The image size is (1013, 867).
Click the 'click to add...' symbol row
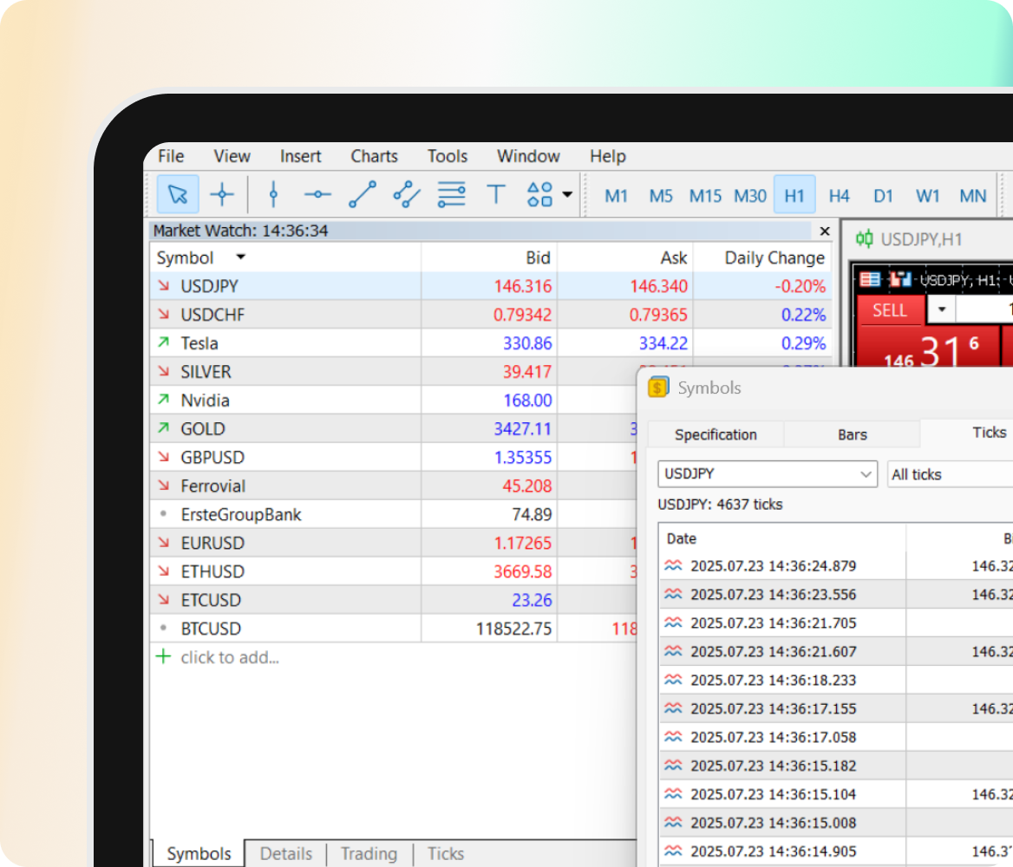pyautogui.click(x=230, y=657)
